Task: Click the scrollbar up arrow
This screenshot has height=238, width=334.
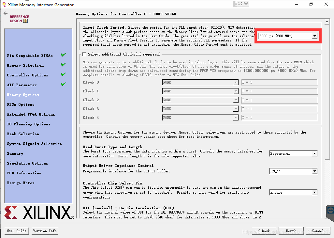Action: [x=327, y=22]
